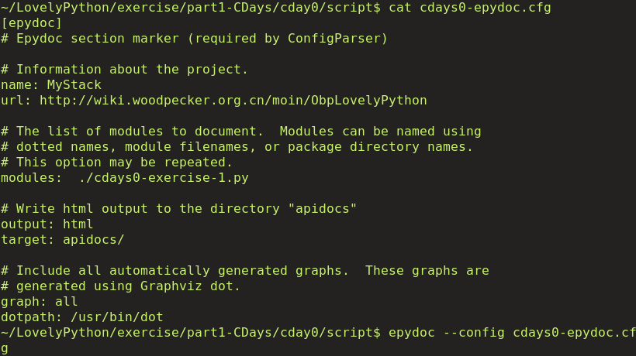Screen dimensions: 636x356
Task: Click the 'Information about the project' comment
Action: (x=124, y=70)
